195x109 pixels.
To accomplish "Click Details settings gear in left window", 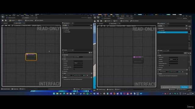I will [91, 52].
